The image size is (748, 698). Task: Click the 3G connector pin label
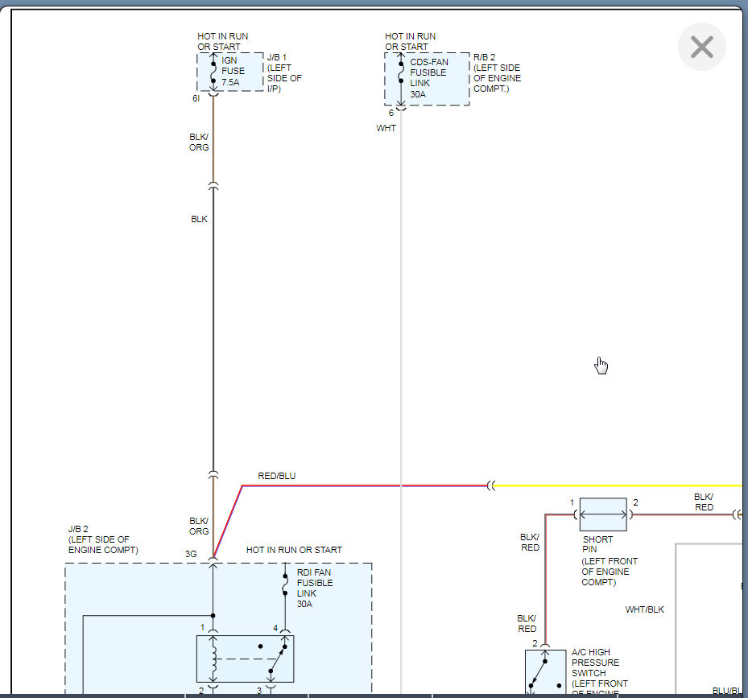(x=191, y=554)
